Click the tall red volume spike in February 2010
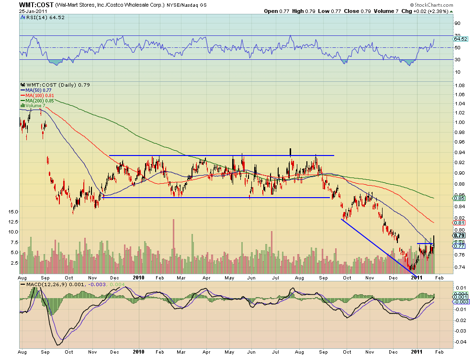 tap(173, 246)
